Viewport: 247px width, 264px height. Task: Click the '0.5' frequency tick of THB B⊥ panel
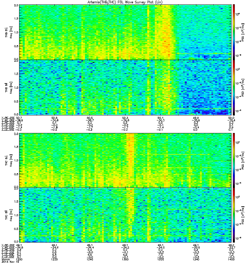16,46
